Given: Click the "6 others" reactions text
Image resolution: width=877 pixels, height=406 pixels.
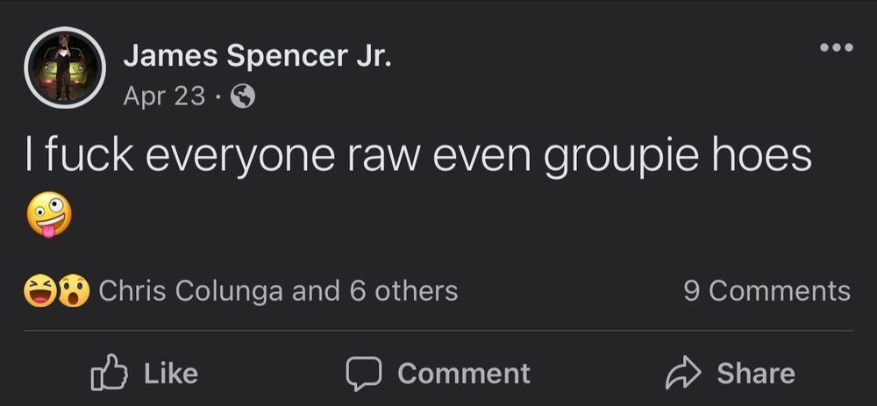Looking at the screenshot, I should tap(403, 291).
